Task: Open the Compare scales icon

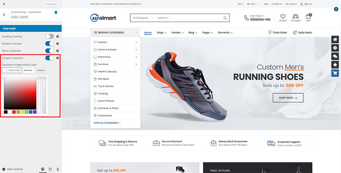Action: [x=296, y=16]
